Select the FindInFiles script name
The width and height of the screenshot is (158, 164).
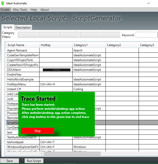tap(14, 74)
